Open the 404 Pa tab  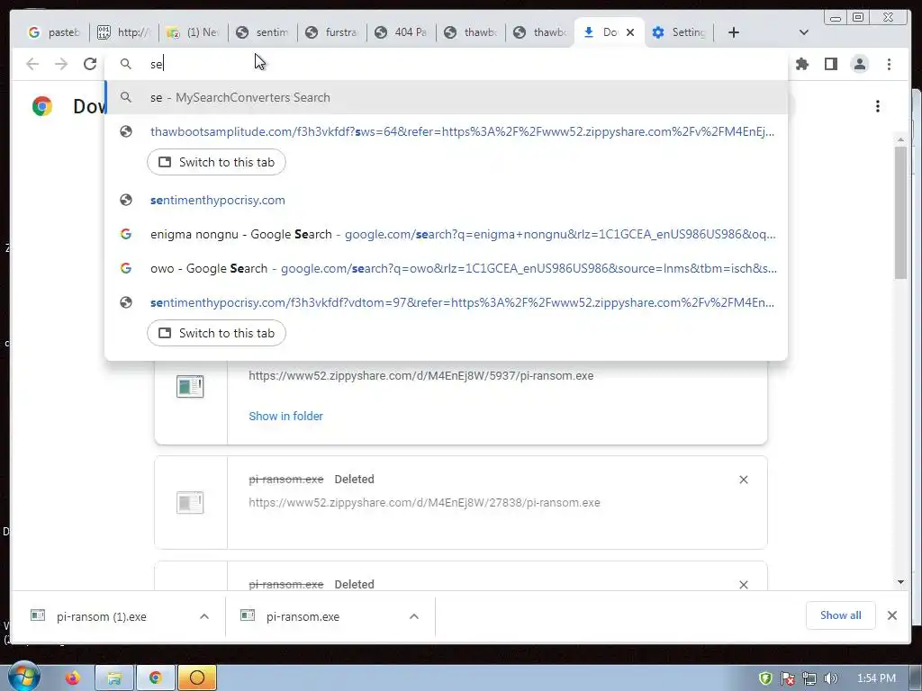coord(401,32)
